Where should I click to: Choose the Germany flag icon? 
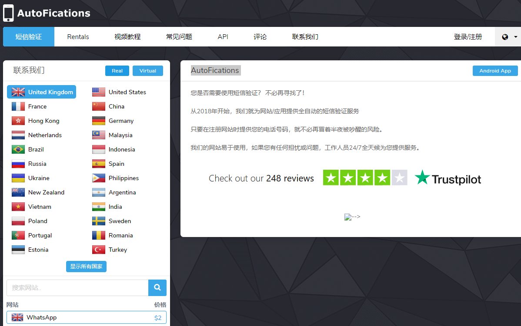[99, 121]
